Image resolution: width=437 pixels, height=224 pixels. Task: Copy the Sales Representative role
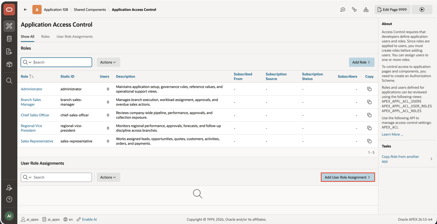(x=369, y=141)
